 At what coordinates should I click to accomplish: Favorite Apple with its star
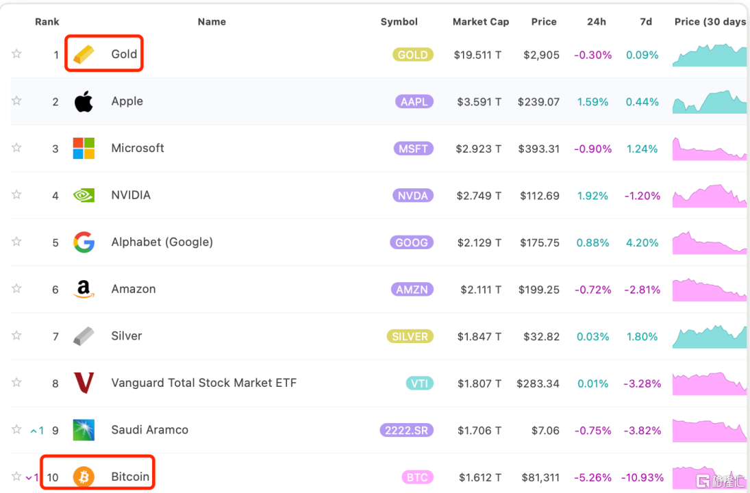click(x=16, y=101)
